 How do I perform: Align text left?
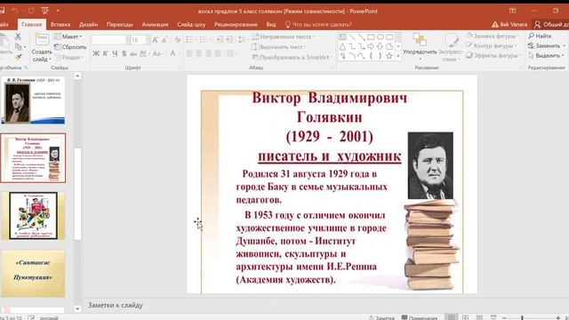189,53
